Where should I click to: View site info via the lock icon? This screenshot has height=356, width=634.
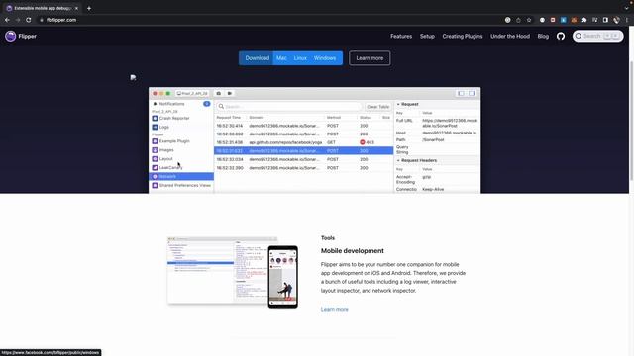(x=42, y=20)
